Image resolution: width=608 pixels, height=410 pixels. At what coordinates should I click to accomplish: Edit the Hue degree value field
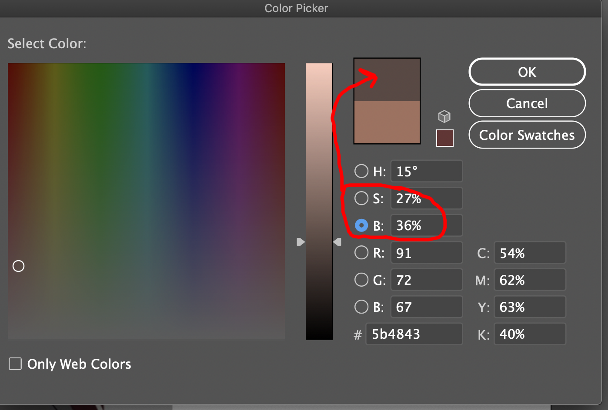click(x=426, y=171)
